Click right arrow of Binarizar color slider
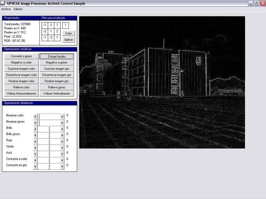 (62, 117)
